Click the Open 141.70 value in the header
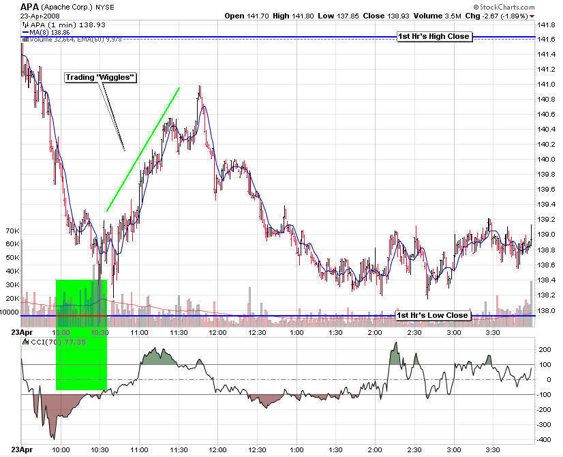 pos(247,16)
